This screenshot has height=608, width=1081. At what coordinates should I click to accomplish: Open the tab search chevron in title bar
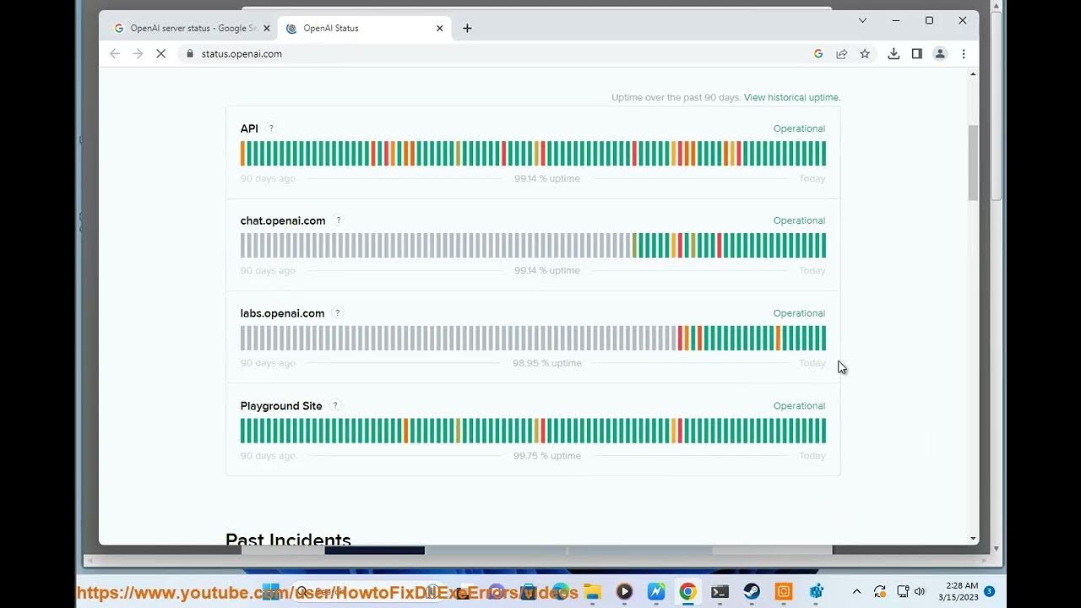pos(862,20)
